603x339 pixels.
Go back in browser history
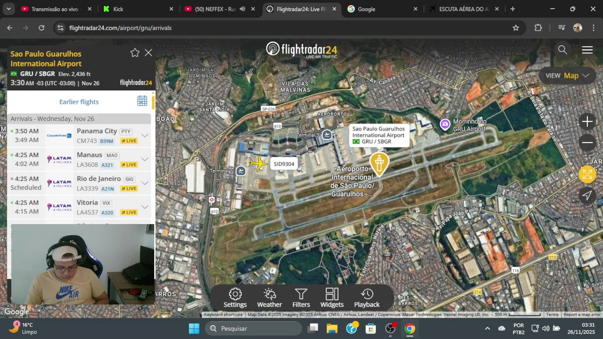tap(10, 28)
